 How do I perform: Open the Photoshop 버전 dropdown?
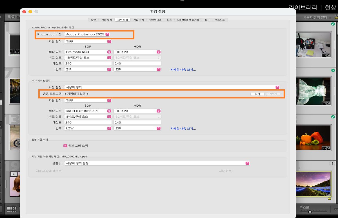(87, 34)
